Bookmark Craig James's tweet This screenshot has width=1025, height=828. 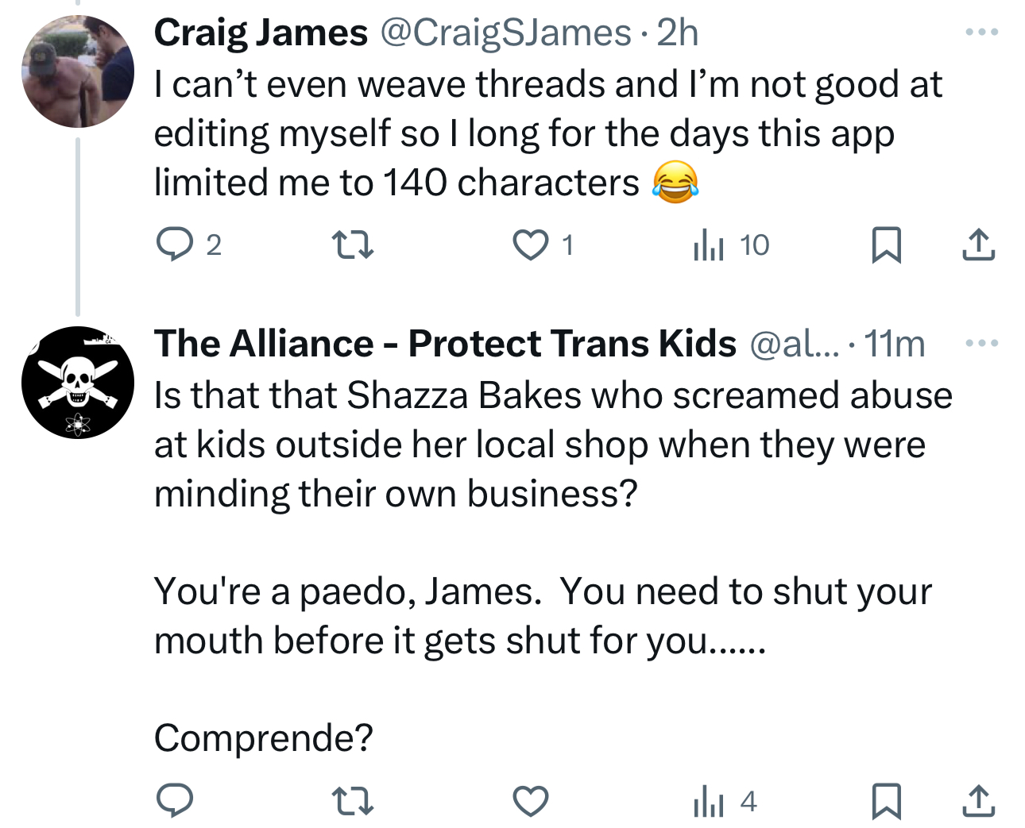click(x=886, y=245)
